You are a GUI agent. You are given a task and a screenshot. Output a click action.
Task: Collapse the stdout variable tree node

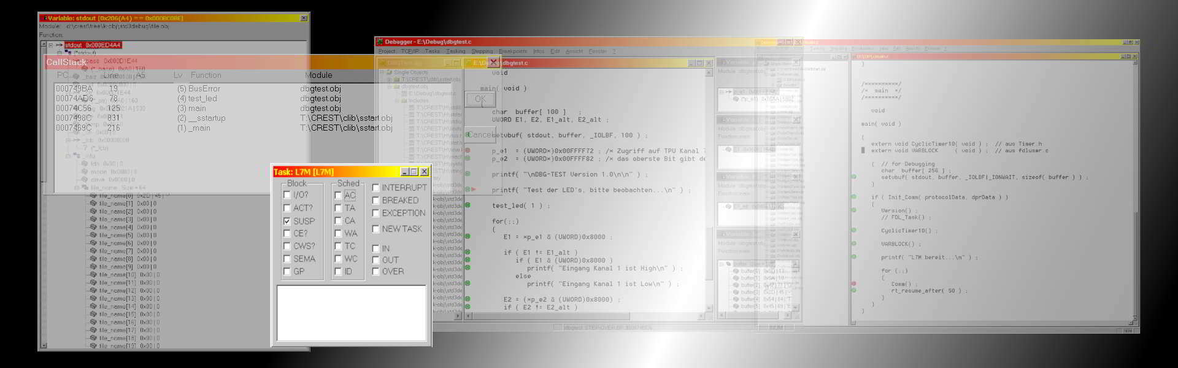(50, 45)
